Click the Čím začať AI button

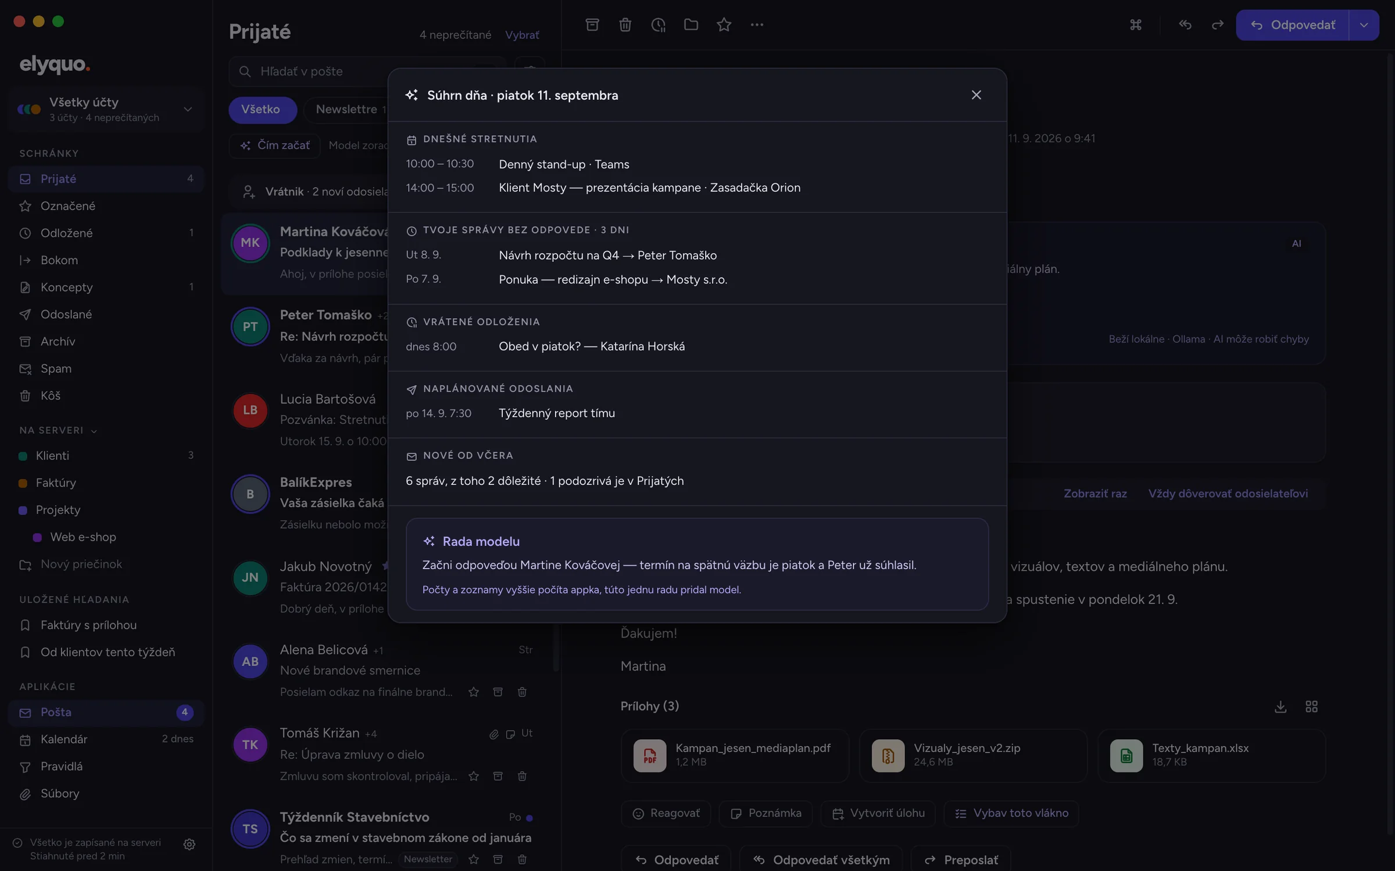point(274,145)
